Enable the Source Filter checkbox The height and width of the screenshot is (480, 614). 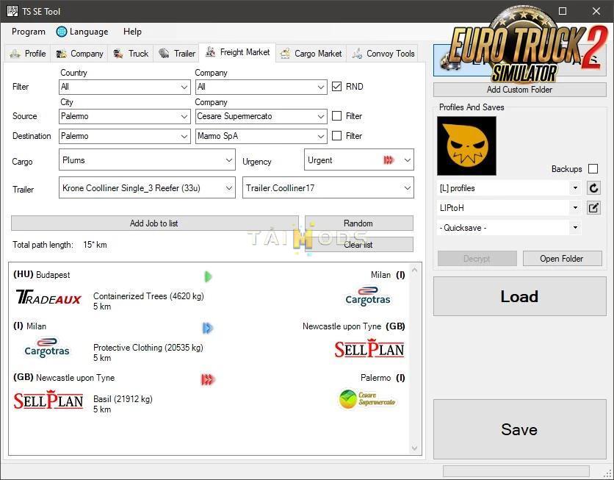pyautogui.click(x=336, y=116)
